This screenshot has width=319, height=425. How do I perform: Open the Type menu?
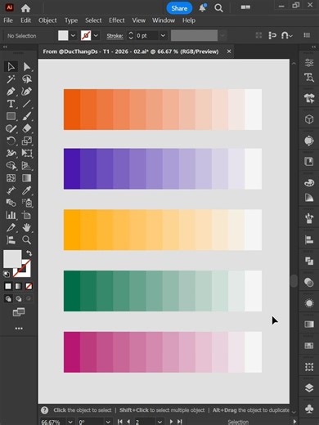(71, 20)
